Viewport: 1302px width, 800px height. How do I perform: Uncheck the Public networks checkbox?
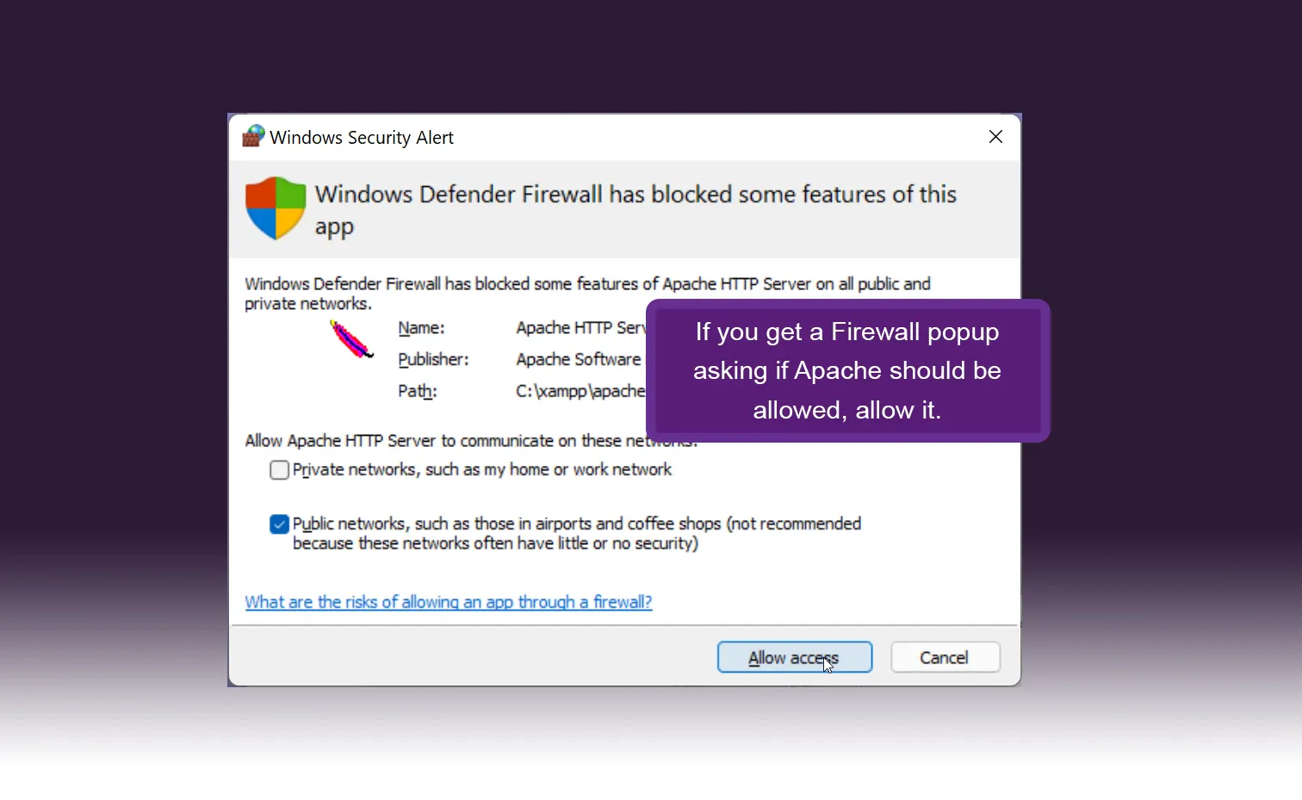(279, 524)
